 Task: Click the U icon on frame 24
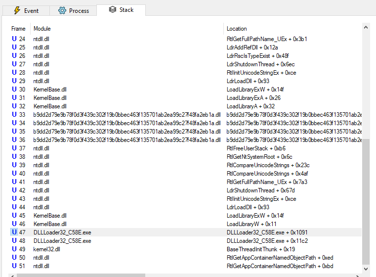point(14,39)
